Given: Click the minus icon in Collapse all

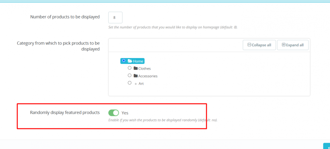Looking at the screenshot, I should (x=249, y=45).
